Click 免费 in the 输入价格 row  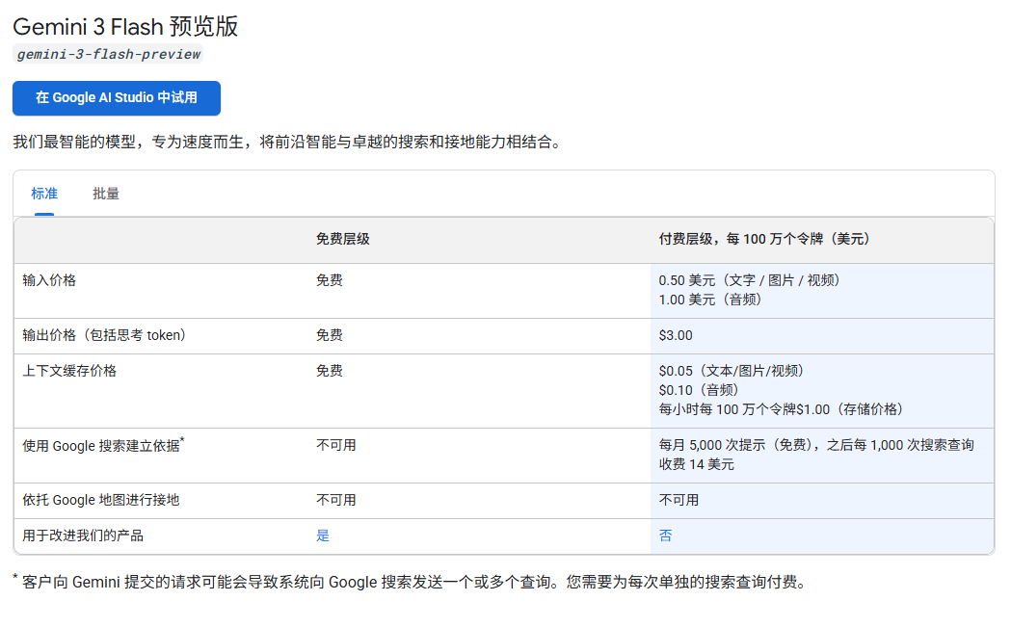pyautogui.click(x=329, y=280)
